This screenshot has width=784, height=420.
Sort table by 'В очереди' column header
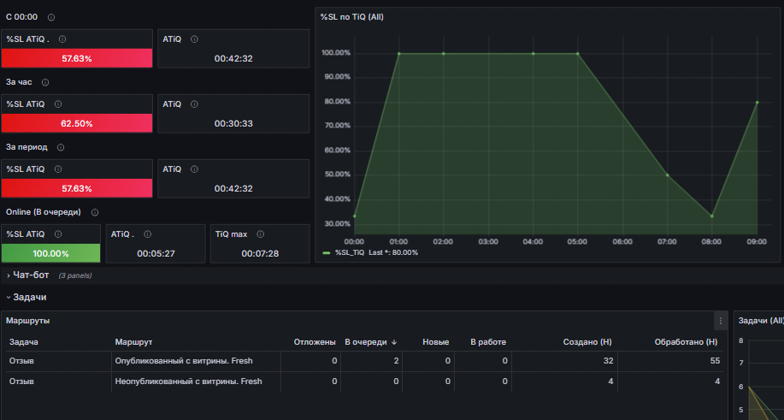pos(370,342)
